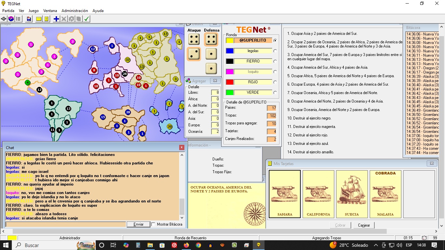Click the yellow color swatch for @SUPERLITO
This screenshot has width=445, height=250.
click(230, 40)
